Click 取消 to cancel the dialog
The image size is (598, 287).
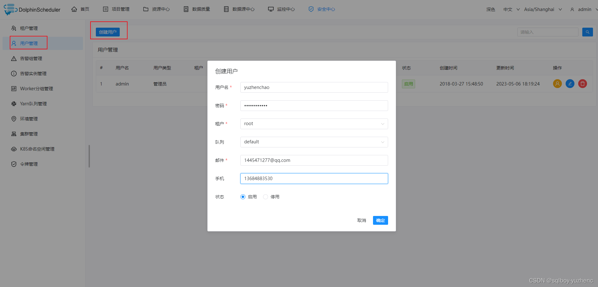point(362,220)
